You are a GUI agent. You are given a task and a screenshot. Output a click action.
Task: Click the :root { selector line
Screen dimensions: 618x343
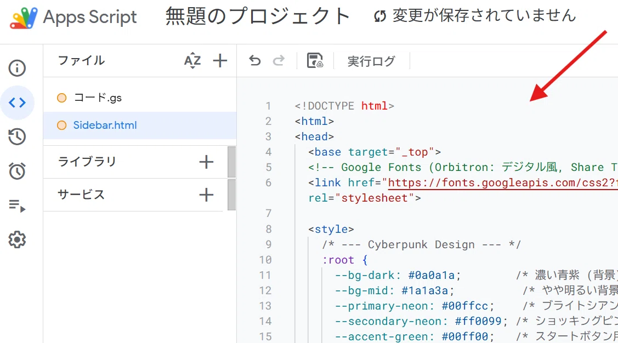coord(345,260)
